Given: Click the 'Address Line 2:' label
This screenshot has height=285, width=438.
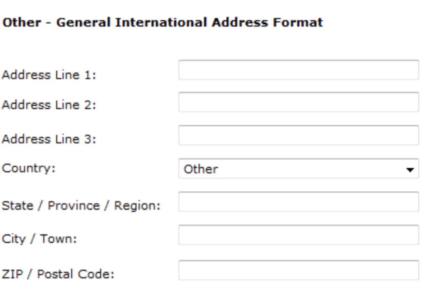Looking at the screenshot, I should click(x=49, y=105).
